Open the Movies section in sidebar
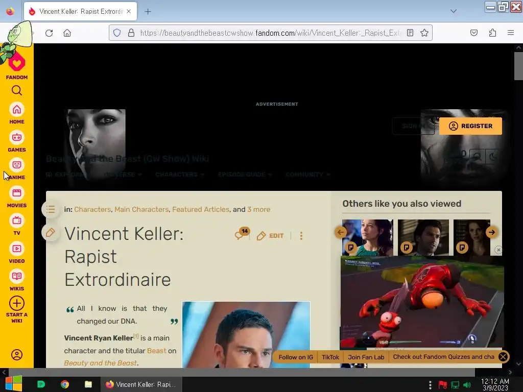The height and width of the screenshot is (392, 523). click(17, 198)
